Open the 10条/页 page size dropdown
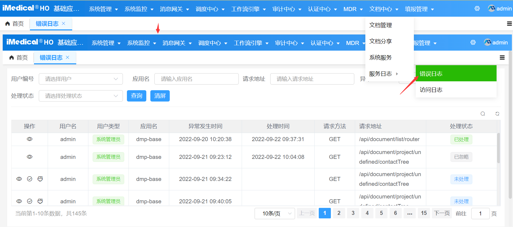This screenshot has height=227, width=513. coord(275,214)
